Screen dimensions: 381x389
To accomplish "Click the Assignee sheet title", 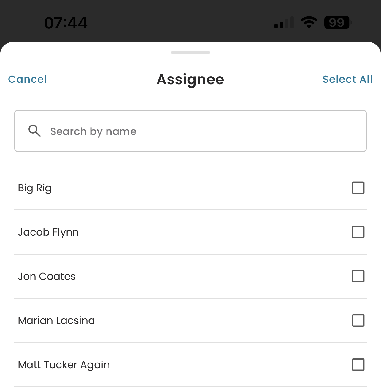I will coord(190,80).
